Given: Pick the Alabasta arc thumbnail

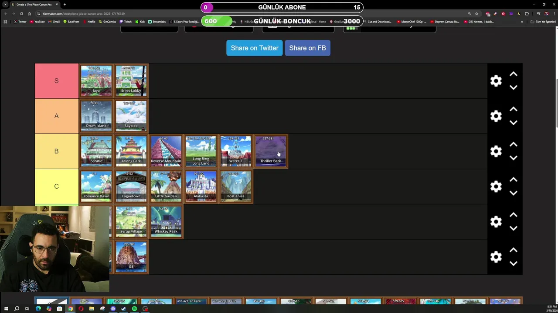Looking at the screenshot, I should [x=201, y=186].
